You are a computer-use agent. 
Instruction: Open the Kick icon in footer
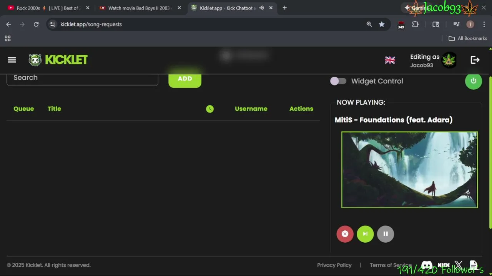[x=444, y=265]
